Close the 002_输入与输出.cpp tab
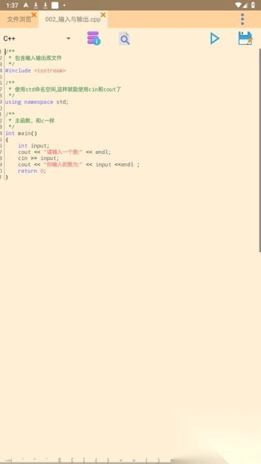Screen dimensions: 261x464 point(103,14)
